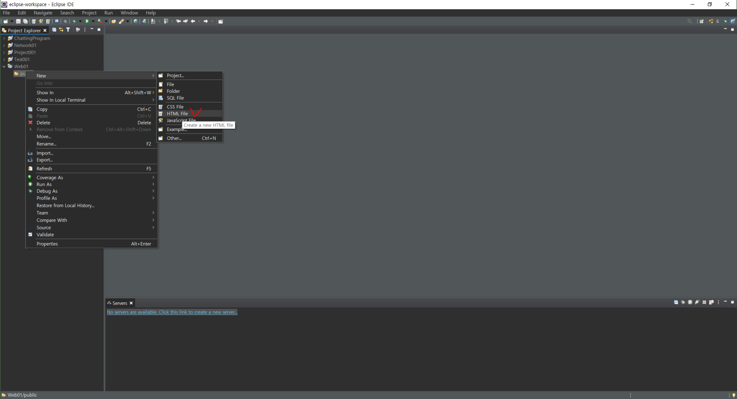Open the Window menu in menu bar
Image resolution: width=737 pixels, height=399 pixels.
[x=129, y=13]
